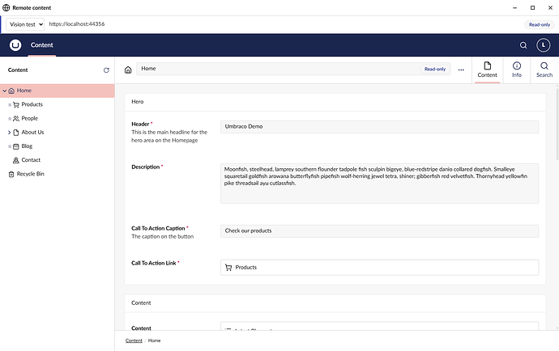The image size is (559, 351).
Task: Click the Header property label
Action: 140,125
